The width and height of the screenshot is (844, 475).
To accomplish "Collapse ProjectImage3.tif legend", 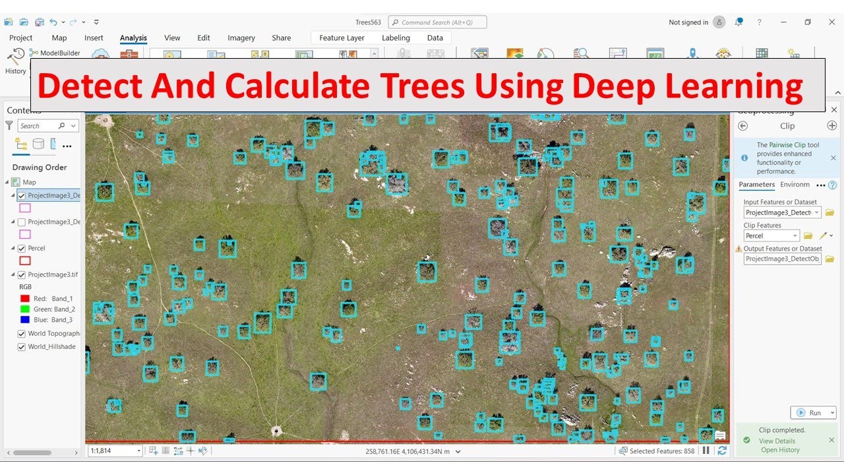I will tap(13, 274).
